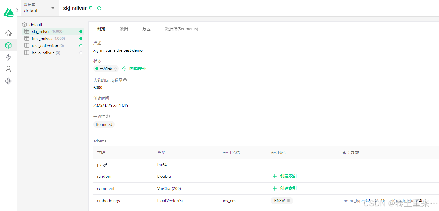The height and width of the screenshot is (211, 439).
Task: Click the creation time 2025/3/25 23:43:45
Action: (111, 105)
